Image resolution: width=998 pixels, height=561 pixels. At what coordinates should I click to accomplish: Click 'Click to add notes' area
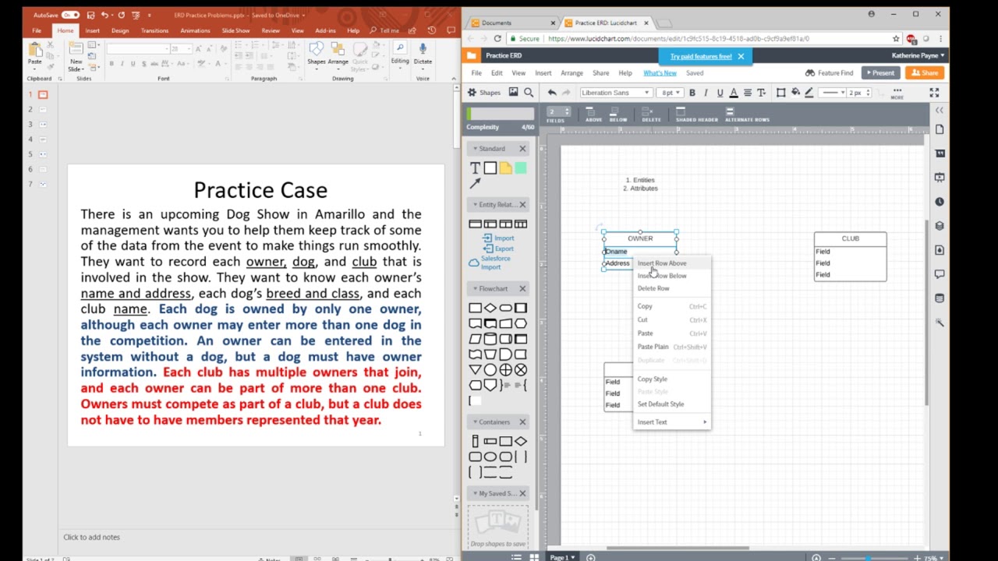[92, 537]
